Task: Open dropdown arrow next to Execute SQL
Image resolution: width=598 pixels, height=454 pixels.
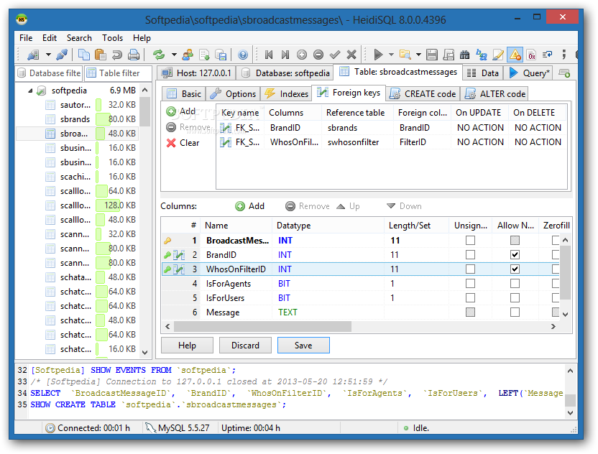Action: coord(391,55)
